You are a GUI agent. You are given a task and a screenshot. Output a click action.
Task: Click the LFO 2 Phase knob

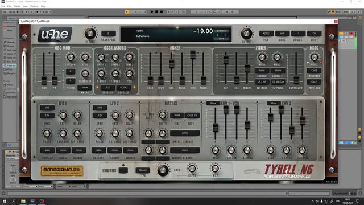point(99,133)
